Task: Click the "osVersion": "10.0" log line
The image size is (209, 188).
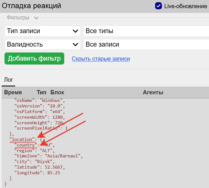Action: [x=40, y=106]
